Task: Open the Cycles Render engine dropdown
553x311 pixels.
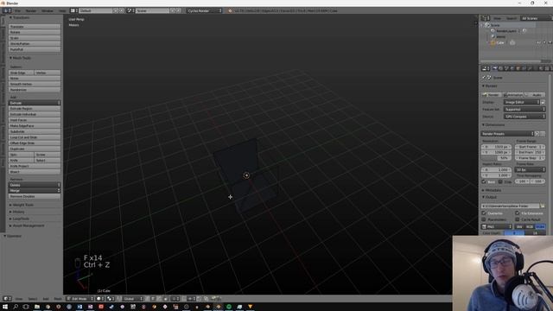Action: tap(204, 10)
